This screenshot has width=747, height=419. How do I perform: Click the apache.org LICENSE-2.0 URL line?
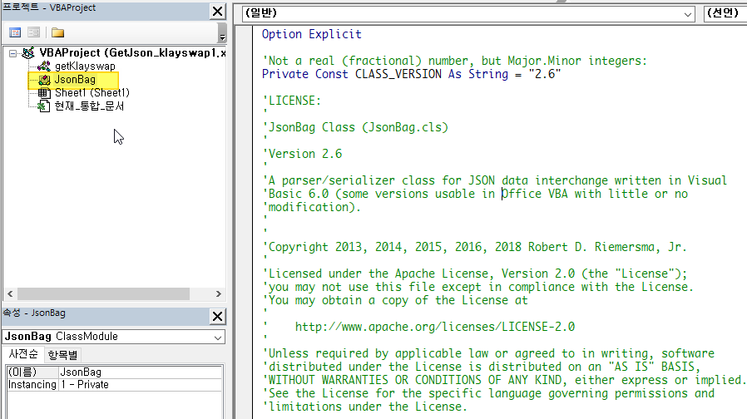pos(434,327)
